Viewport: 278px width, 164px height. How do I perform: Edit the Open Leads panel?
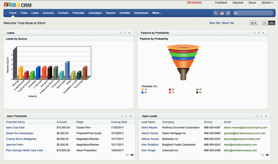[x=257, y=116]
